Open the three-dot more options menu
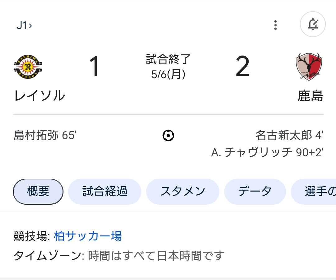Image resolution: width=336 pixels, height=280 pixels. [x=275, y=25]
